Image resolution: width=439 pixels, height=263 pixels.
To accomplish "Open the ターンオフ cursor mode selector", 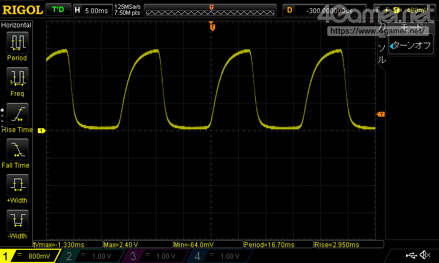I will click(x=410, y=45).
